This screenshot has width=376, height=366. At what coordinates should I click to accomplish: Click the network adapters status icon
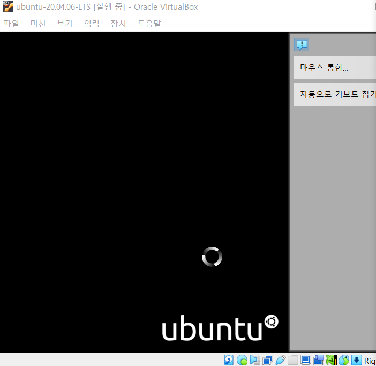(x=268, y=360)
